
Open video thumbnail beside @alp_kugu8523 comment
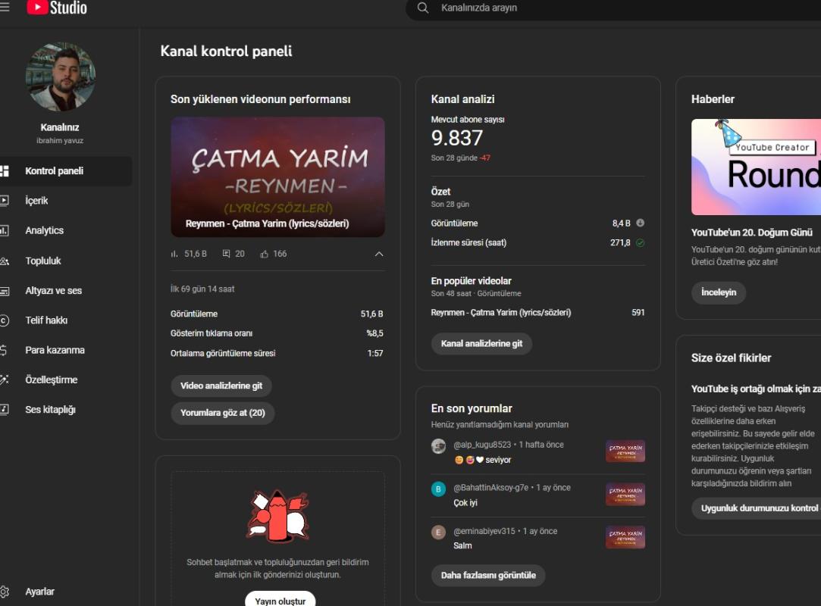pos(625,451)
